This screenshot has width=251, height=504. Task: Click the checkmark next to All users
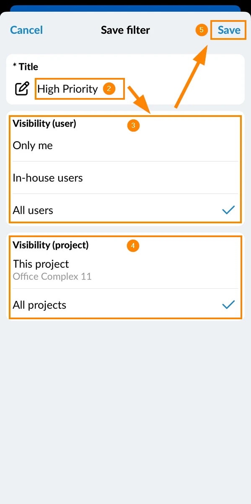[x=228, y=210]
